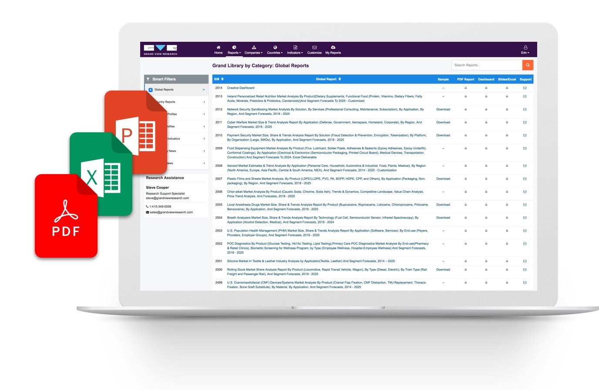The width and height of the screenshot is (599, 390).
Task: Download the sample for Cyber Warfare Market report
Action: [443, 122]
